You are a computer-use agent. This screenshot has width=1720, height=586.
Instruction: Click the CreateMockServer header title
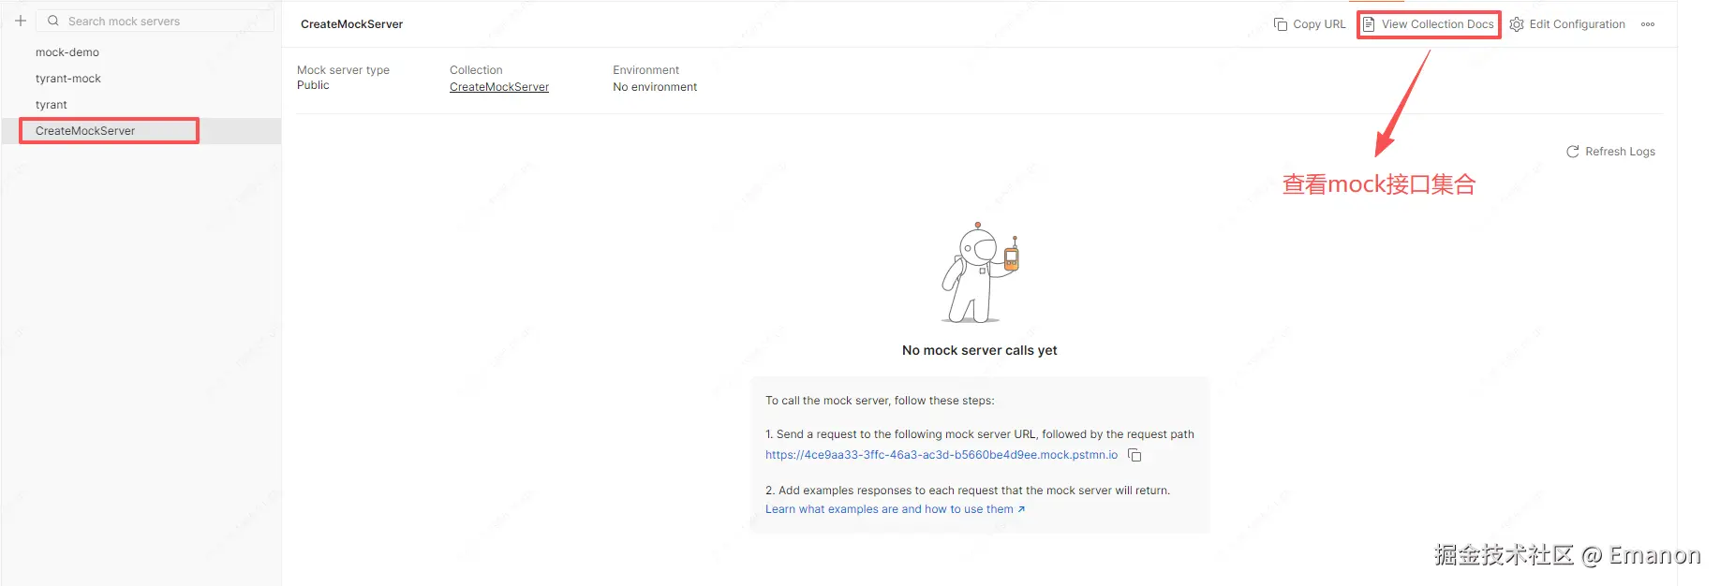(x=351, y=24)
